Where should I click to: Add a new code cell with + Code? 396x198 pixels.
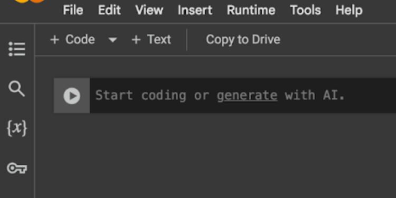[72, 40]
